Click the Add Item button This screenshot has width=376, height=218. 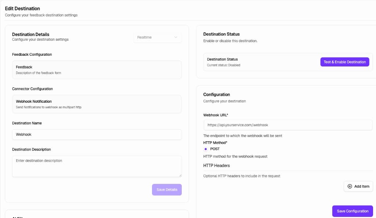(x=358, y=186)
